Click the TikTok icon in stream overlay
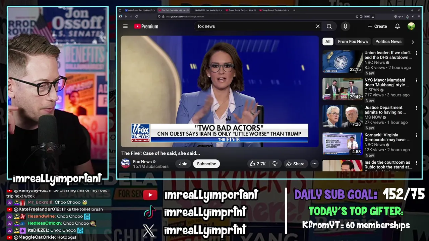This screenshot has width=429, height=241. pyautogui.click(x=149, y=212)
